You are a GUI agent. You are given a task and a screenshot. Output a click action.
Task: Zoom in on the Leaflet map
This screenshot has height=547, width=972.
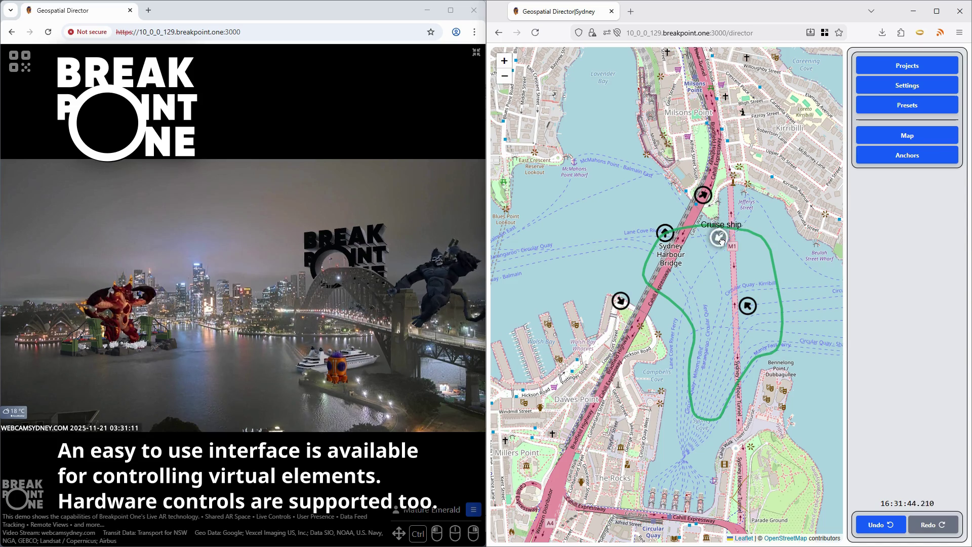coord(504,61)
